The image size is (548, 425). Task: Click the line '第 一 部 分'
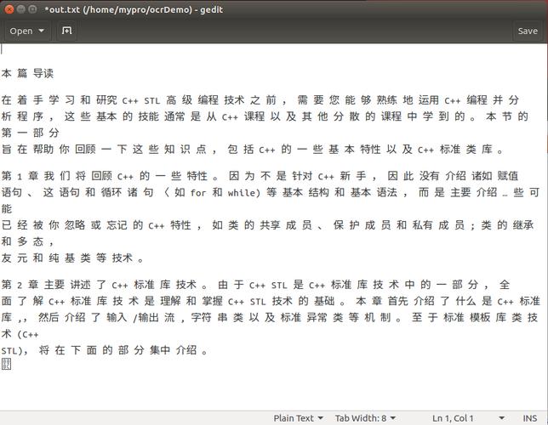(x=30, y=133)
